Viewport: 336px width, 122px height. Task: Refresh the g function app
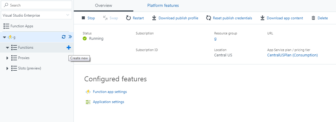(x=63, y=37)
